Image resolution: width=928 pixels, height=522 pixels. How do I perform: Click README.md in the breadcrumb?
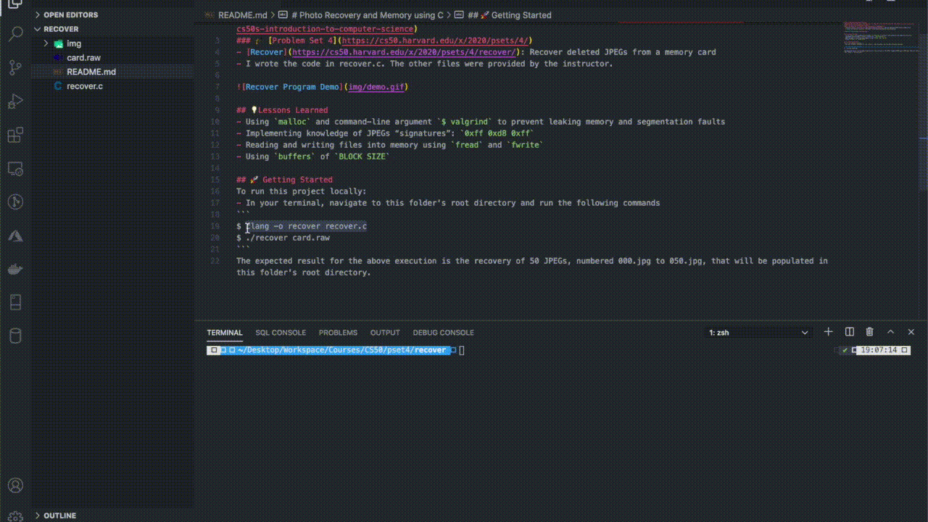[x=242, y=15]
